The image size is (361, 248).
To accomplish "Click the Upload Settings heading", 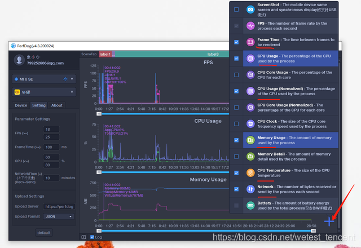I will (x=29, y=196).
